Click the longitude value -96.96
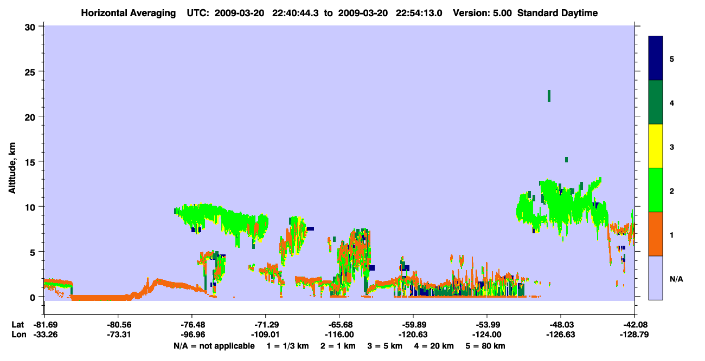The image size is (705, 361). 191,334
